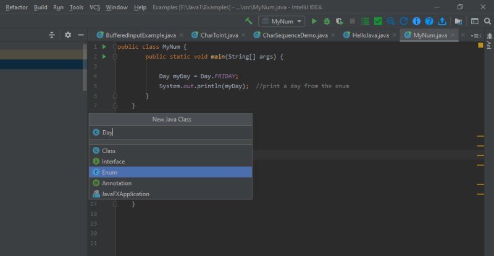Click the dark blue selected row in project panel
This screenshot has height=256, width=494.
coord(41,64)
